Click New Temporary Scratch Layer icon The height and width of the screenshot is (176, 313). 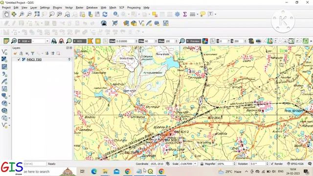point(156,23)
